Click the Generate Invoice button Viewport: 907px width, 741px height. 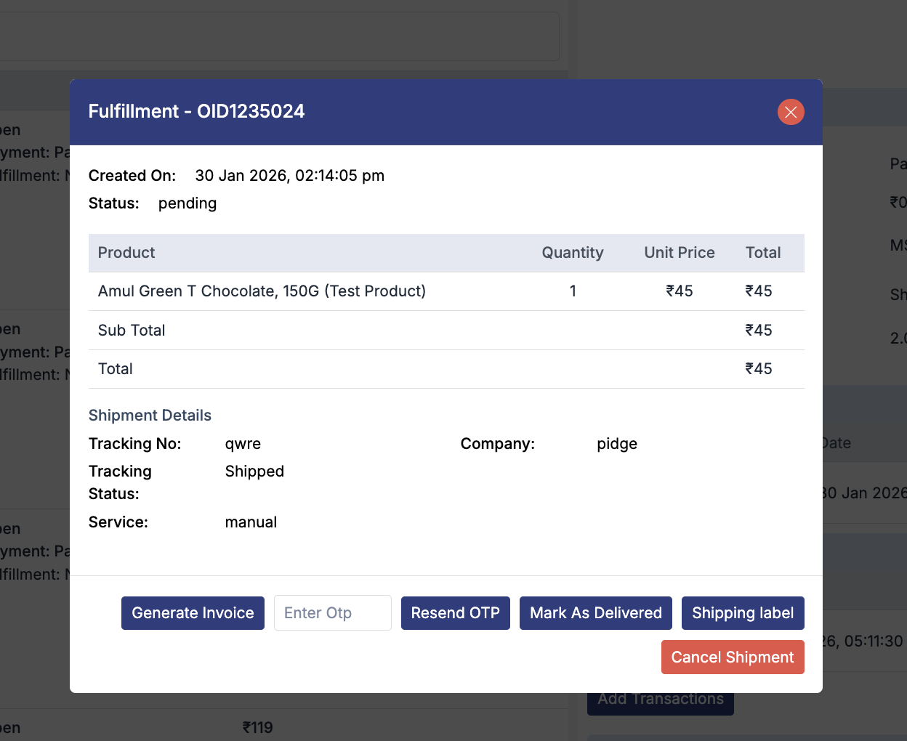click(x=193, y=613)
